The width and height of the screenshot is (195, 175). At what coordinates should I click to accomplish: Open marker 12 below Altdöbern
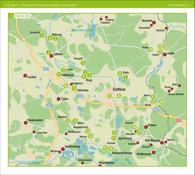[x=68, y=120]
